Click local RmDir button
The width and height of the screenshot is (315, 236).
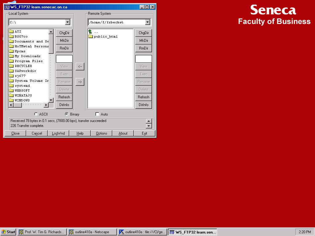coord(64,48)
